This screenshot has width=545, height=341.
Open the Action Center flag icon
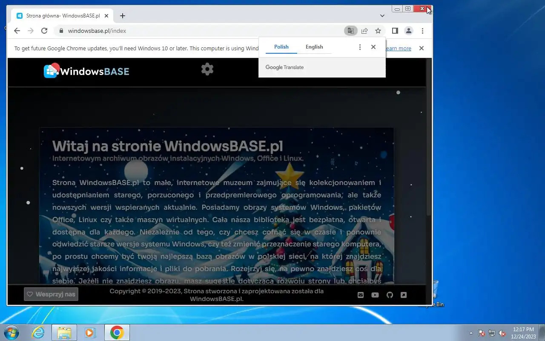pyautogui.click(x=482, y=333)
